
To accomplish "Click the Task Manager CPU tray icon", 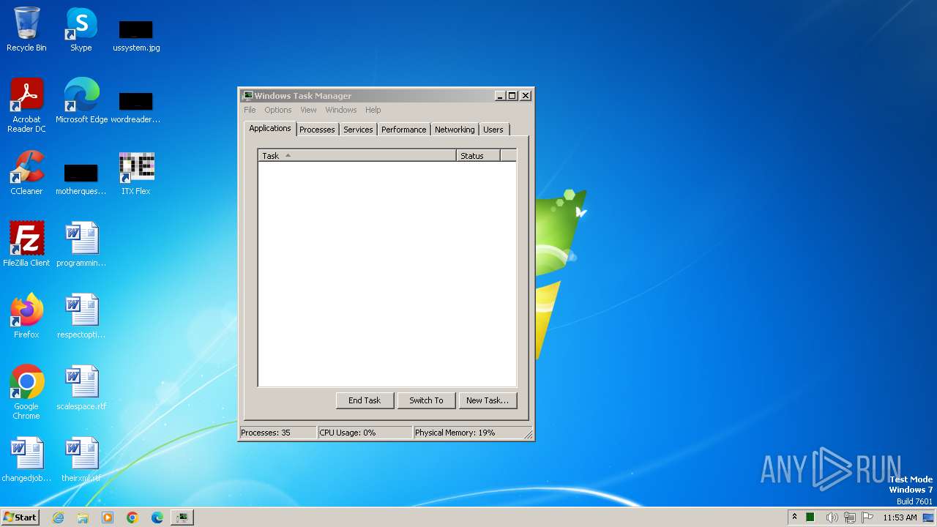I will (x=810, y=517).
